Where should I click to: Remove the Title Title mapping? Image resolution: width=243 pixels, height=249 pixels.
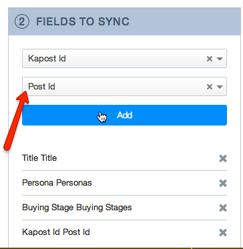tap(223, 159)
